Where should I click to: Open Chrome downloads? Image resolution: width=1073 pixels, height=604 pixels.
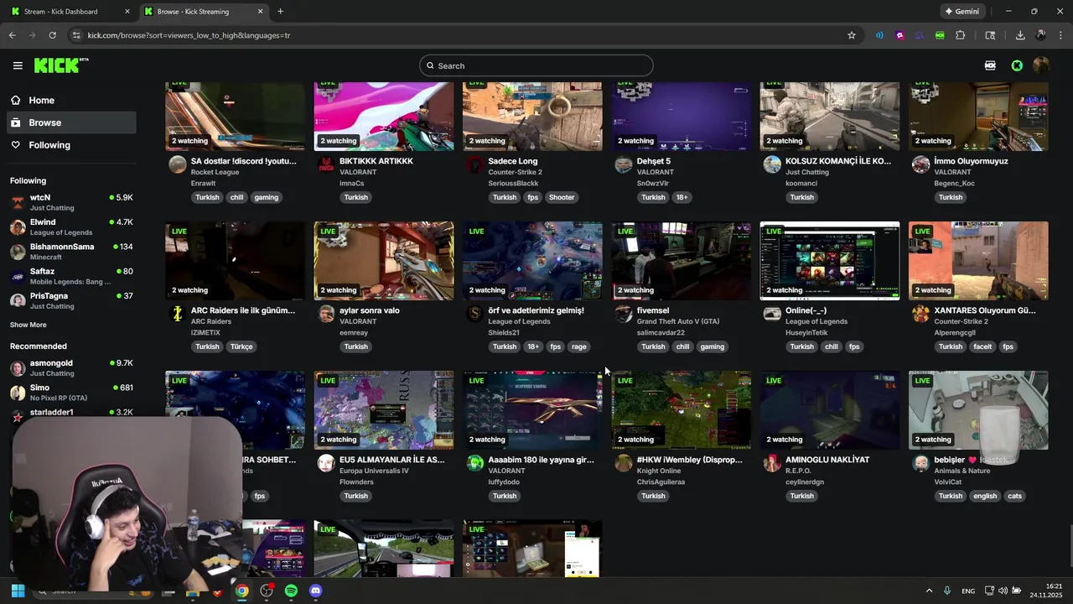click(1020, 35)
